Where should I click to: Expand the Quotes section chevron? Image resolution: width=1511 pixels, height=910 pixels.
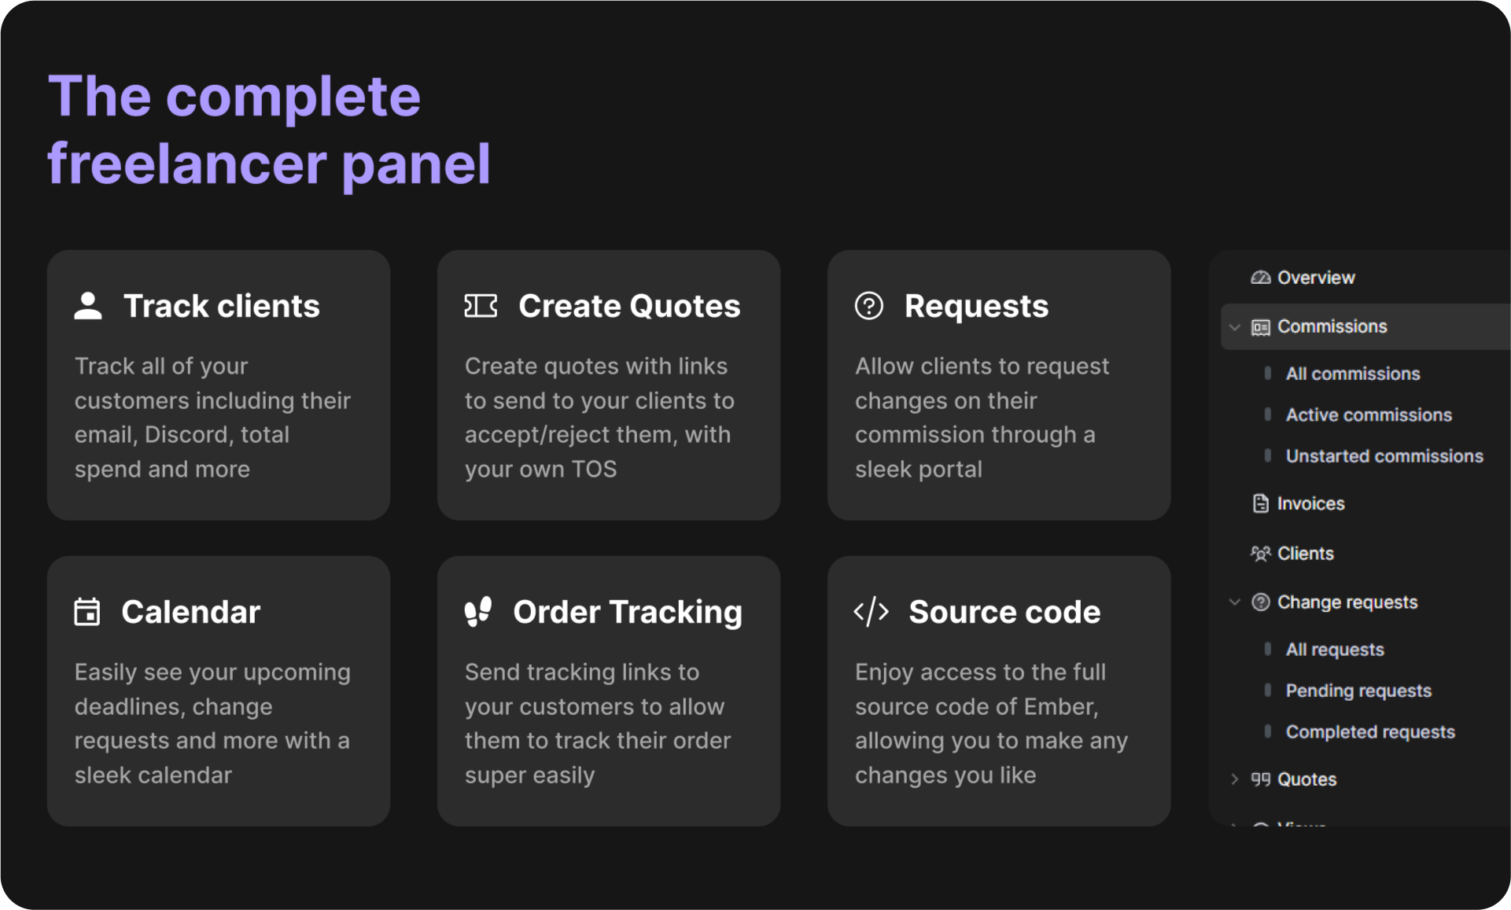tap(1235, 779)
